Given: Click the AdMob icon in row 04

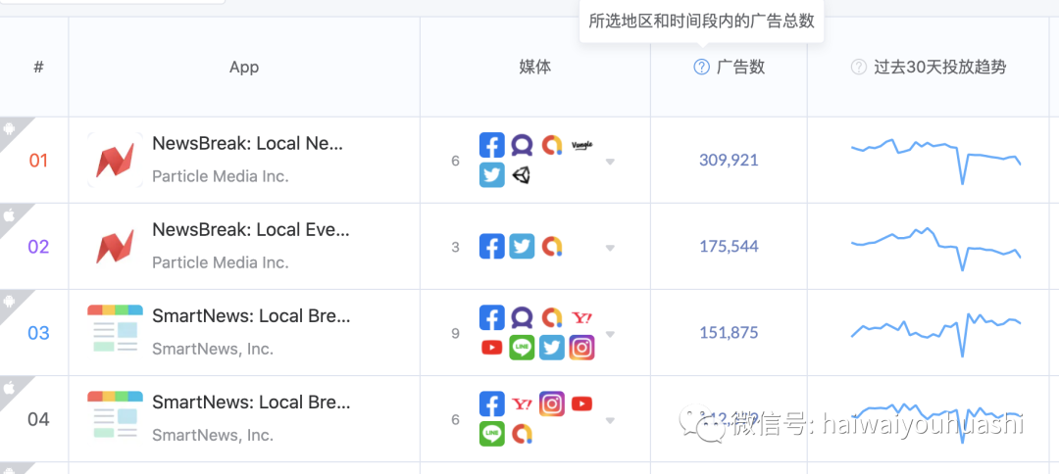Looking at the screenshot, I should coord(522,434).
